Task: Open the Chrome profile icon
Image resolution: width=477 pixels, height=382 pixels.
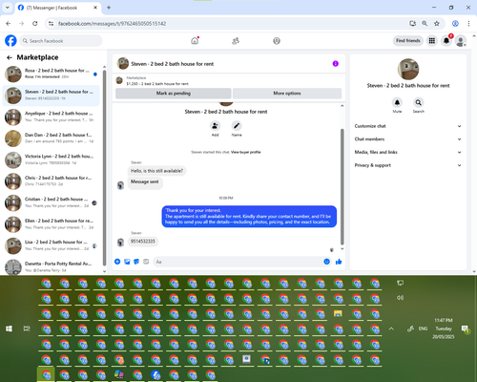Action: click(455, 24)
